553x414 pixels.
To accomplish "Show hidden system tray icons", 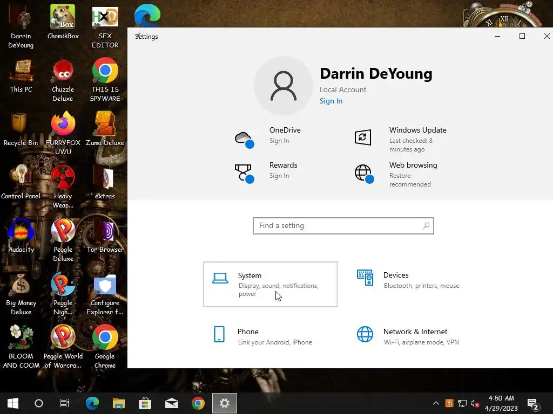I will (x=436, y=403).
